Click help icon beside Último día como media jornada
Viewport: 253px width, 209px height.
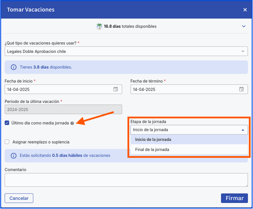pyautogui.click(x=72, y=123)
